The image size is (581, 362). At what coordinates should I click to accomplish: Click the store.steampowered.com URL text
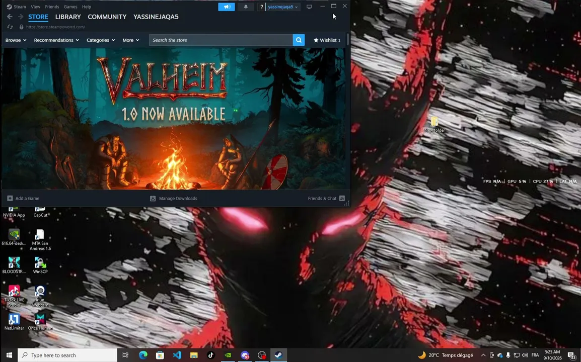coord(55,27)
